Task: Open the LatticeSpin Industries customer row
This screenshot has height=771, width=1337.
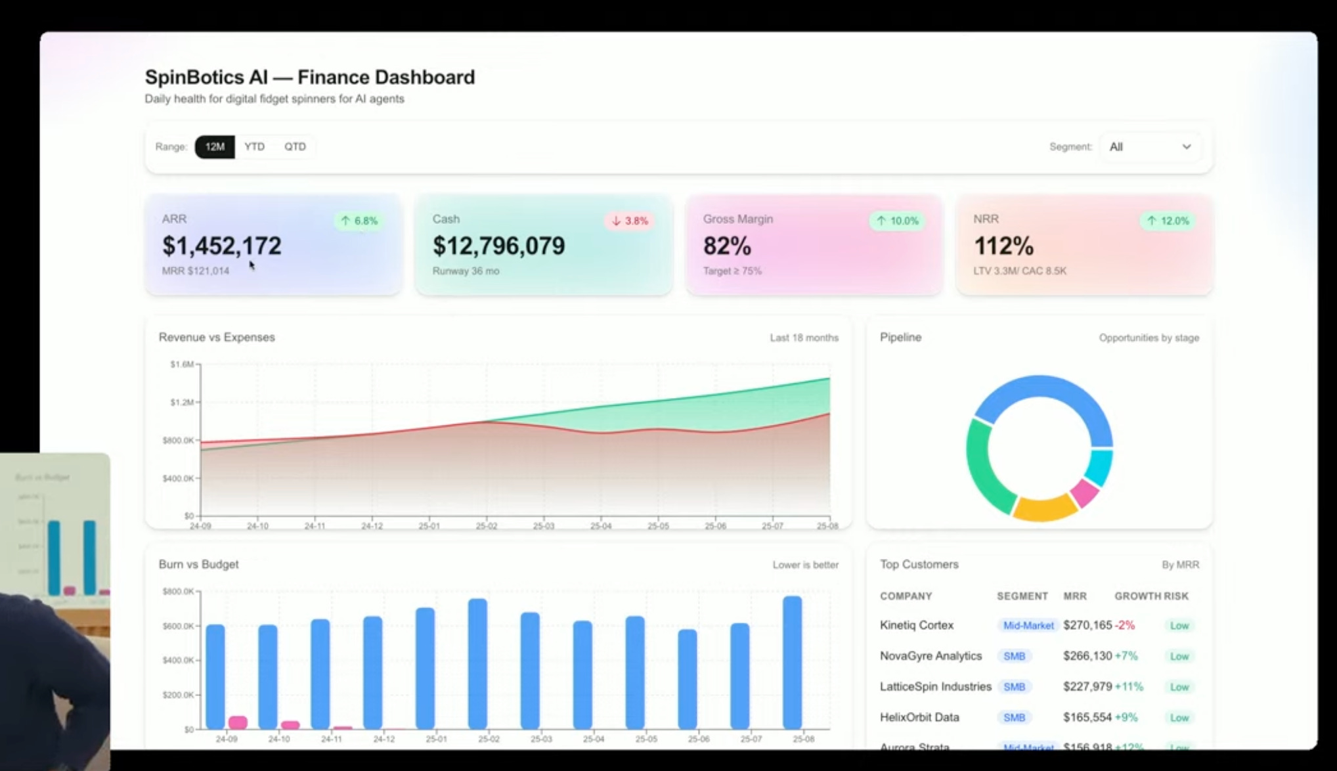Action: point(935,686)
